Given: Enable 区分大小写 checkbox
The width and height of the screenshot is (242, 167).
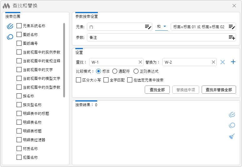Looking at the screenshot, I should click(79, 80).
